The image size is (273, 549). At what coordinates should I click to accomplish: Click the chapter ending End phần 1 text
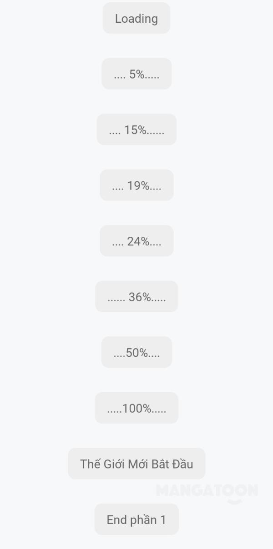(136, 520)
